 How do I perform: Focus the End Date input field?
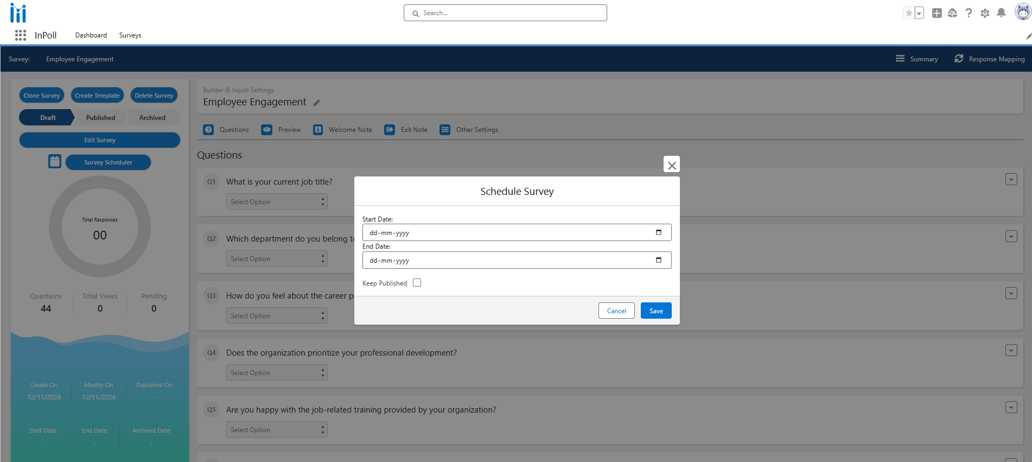[517, 260]
